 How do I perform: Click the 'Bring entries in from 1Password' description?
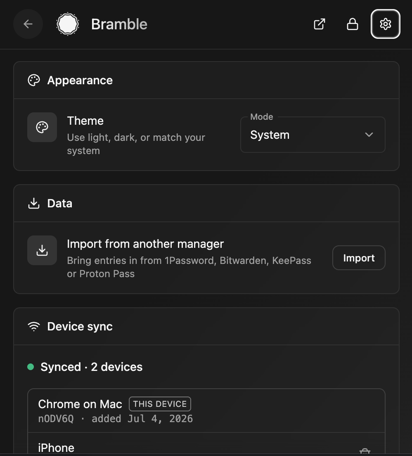[189, 267]
